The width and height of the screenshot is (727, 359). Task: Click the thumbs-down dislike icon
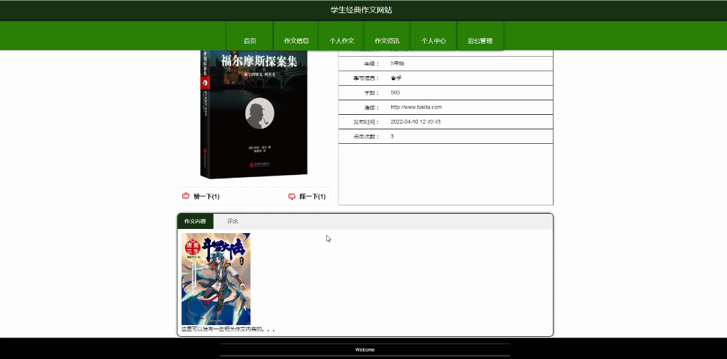tap(292, 196)
